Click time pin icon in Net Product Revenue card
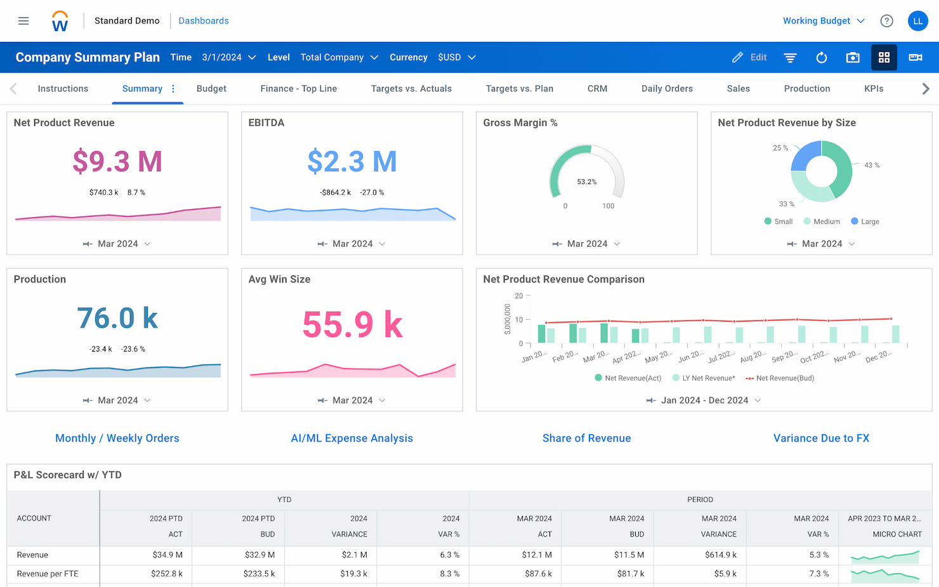Screen dimensions: 939x587 click(x=88, y=244)
